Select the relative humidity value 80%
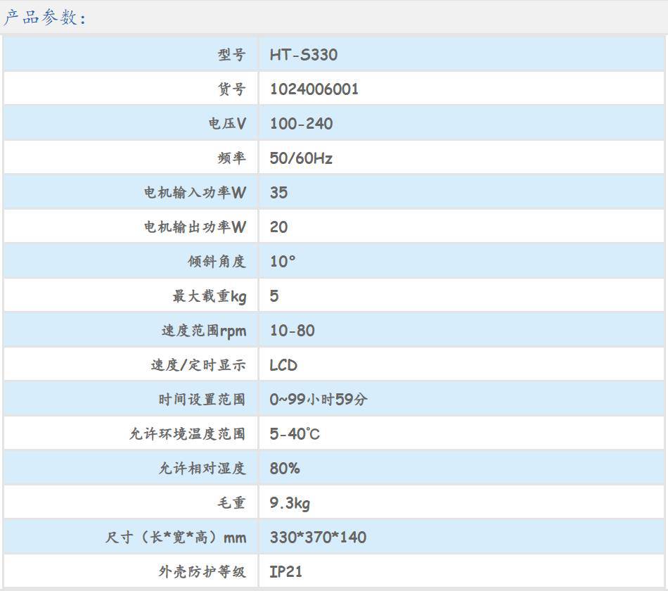 click(285, 469)
